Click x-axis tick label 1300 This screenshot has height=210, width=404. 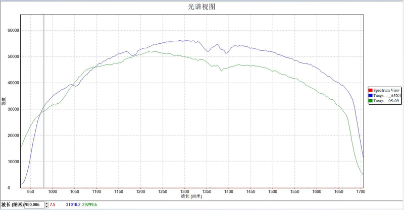pos(184,191)
